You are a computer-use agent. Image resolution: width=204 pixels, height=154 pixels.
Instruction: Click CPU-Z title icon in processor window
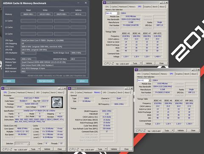[3, 88]
